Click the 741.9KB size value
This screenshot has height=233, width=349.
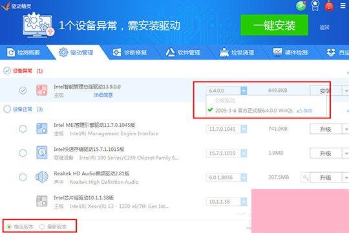(278, 129)
